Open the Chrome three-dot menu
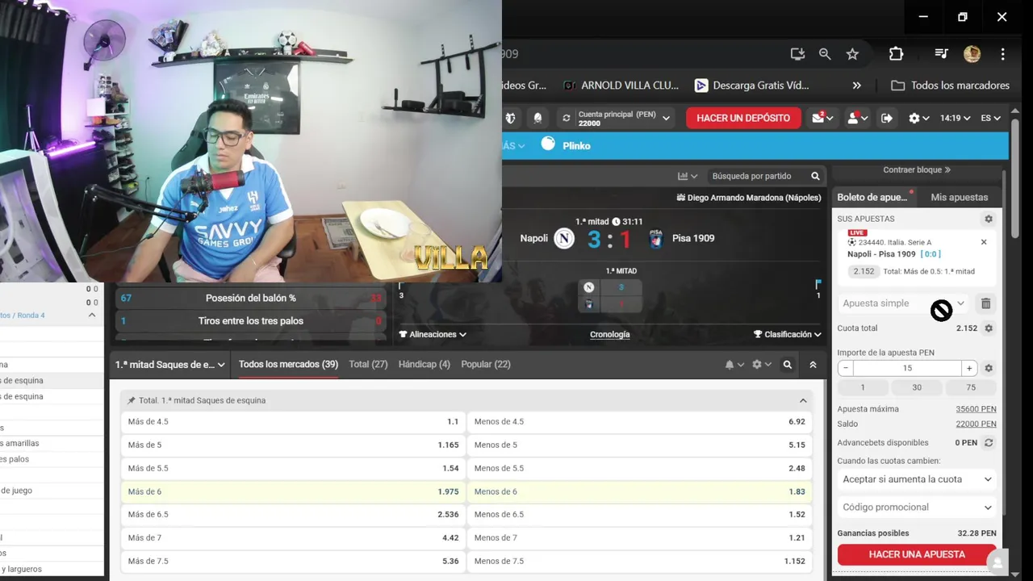This screenshot has height=581, width=1033. tap(1002, 54)
